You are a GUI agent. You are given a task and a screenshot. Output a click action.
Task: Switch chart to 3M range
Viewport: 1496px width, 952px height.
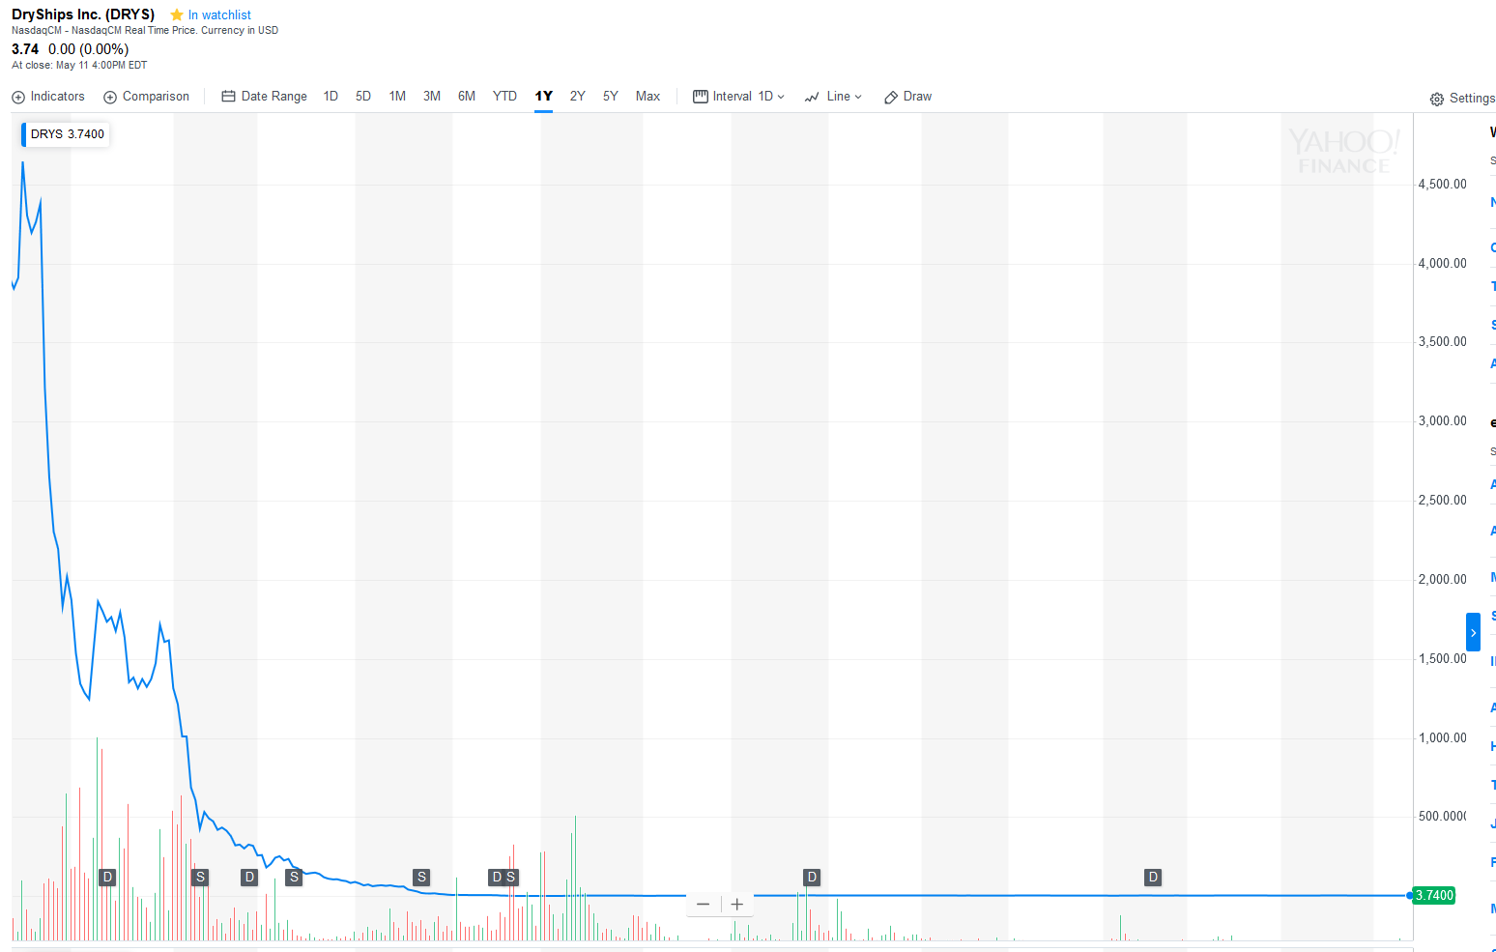432,97
